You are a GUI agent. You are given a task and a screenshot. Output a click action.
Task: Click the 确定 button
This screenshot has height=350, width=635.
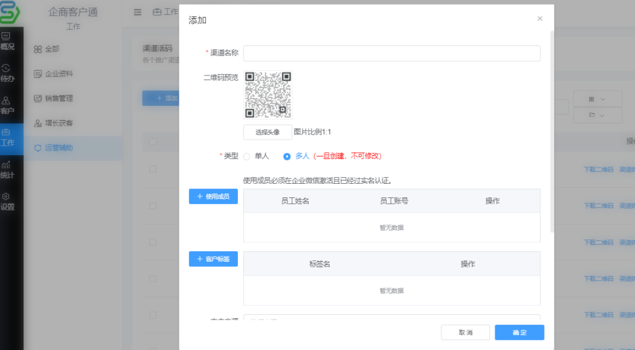pos(519,332)
